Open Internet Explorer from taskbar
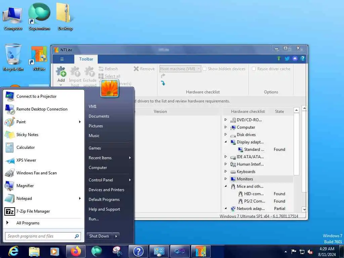The image size is (344, 258). (x=13, y=251)
